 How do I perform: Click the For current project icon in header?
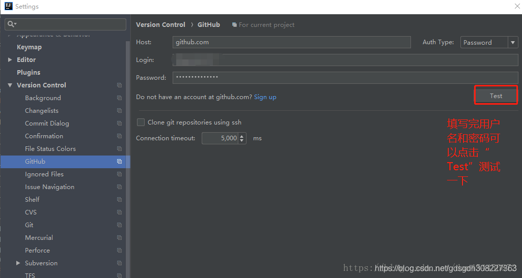[x=234, y=25]
